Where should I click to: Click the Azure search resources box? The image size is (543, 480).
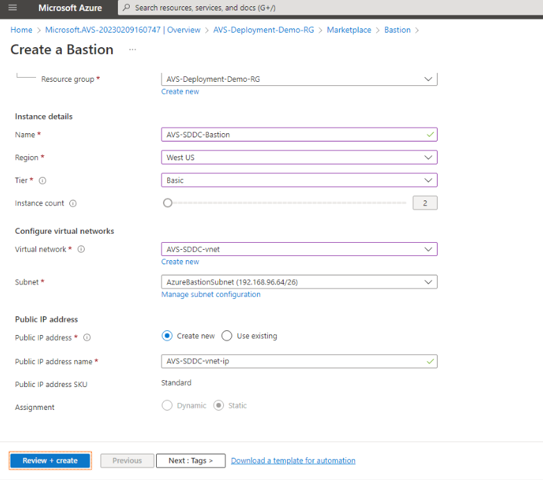tap(330, 8)
